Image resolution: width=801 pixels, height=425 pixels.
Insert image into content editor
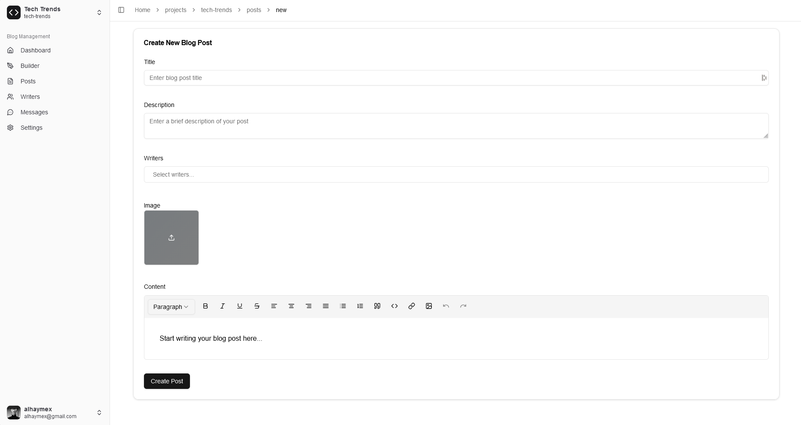[x=429, y=306]
